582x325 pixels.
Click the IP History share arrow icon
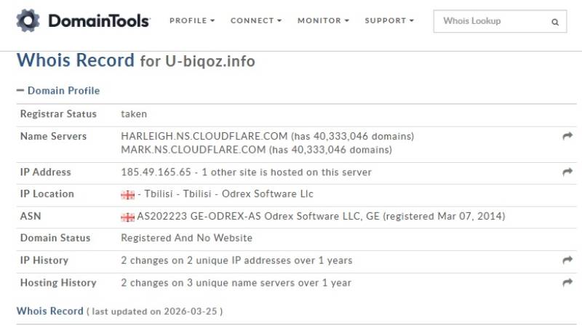click(567, 260)
